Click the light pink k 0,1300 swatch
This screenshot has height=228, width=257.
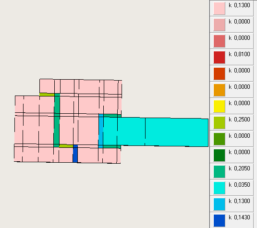click(x=219, y=8)
